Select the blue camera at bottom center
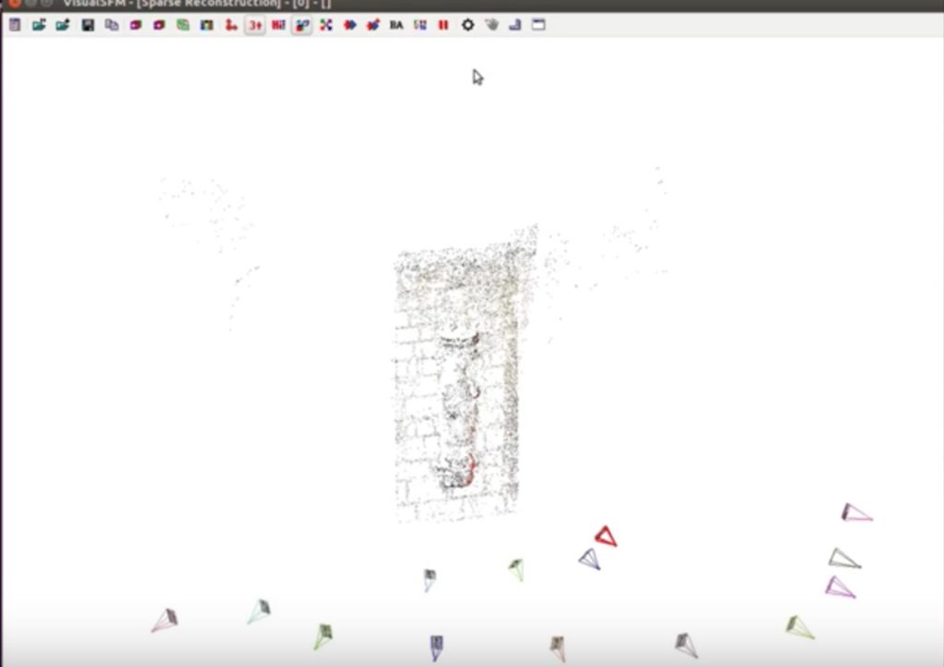944x667 pixels. pos(436,647)
